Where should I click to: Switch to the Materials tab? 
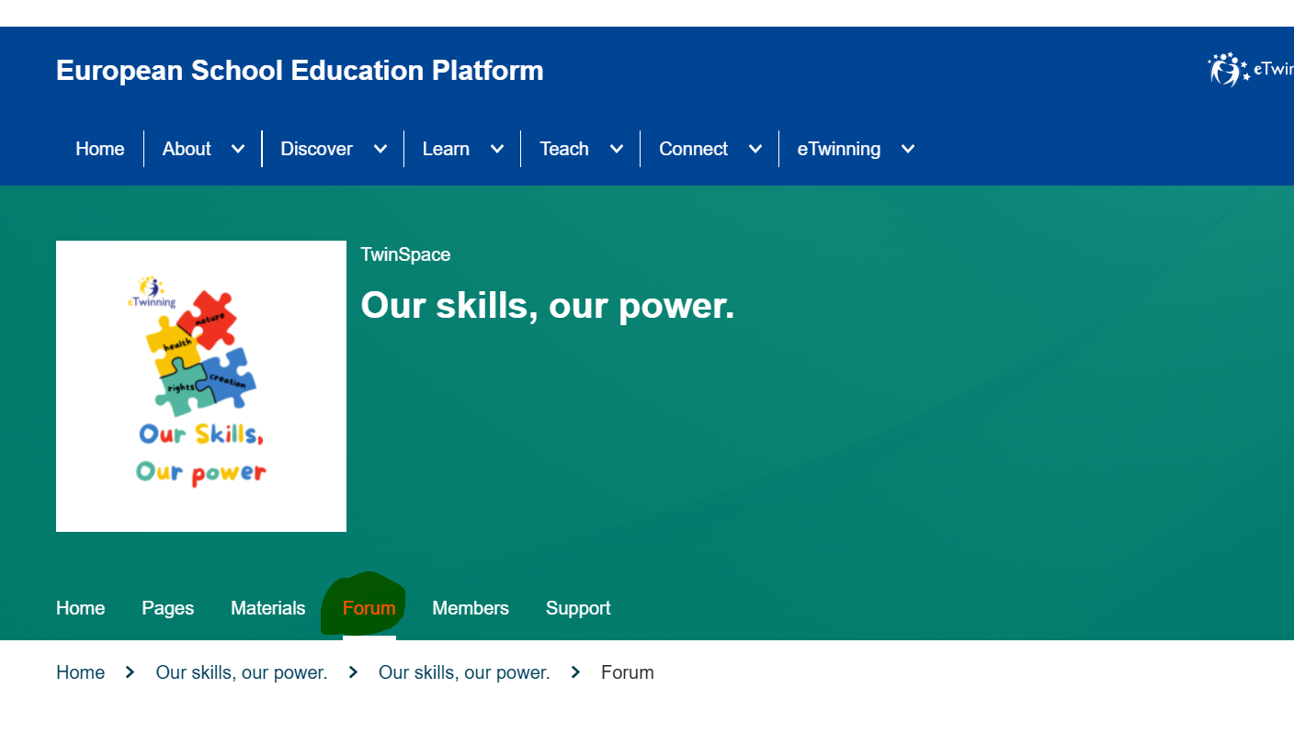(x=268, y=608)
